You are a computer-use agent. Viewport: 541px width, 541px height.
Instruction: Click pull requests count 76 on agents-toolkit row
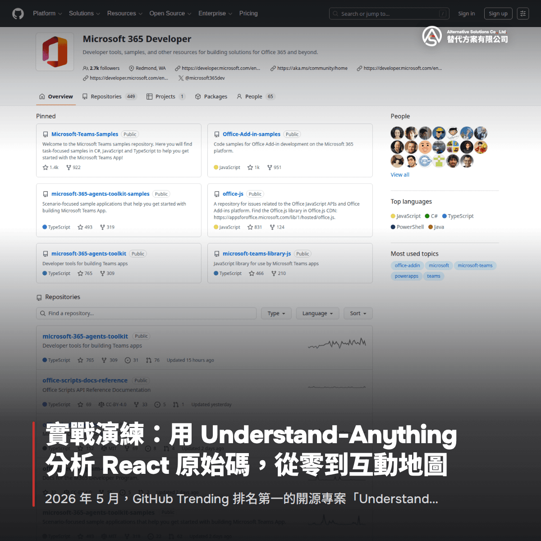[153, 360]
